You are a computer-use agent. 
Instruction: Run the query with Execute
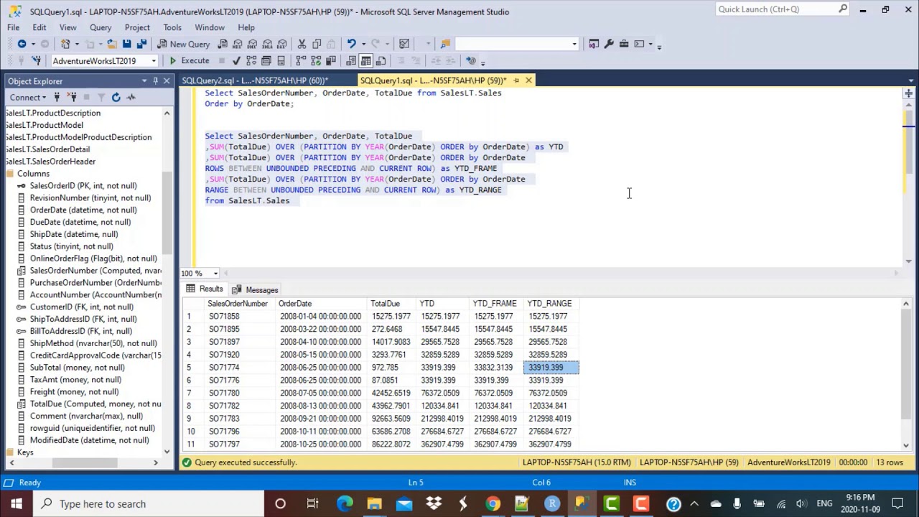(189, 61)
